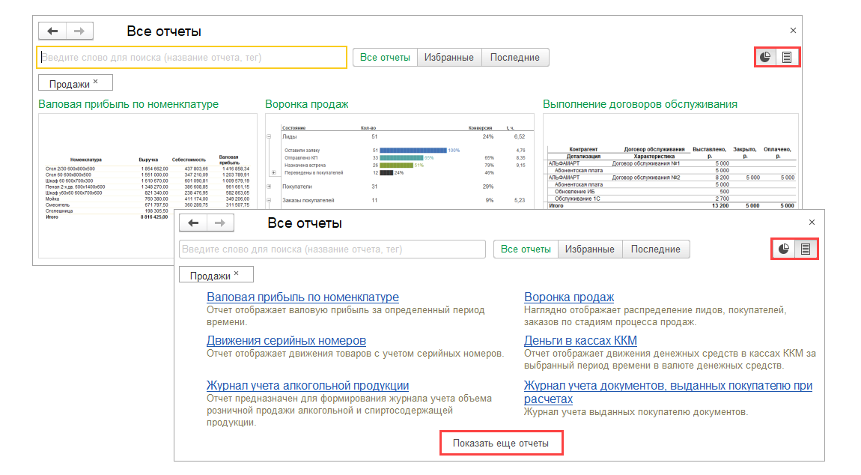The image size is (861, 475).
Task: Click the forward arrow in the rear window
Action: (x=79, y=31)
